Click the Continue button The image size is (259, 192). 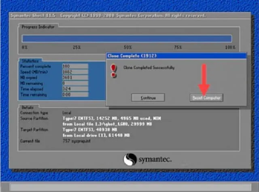148,98
